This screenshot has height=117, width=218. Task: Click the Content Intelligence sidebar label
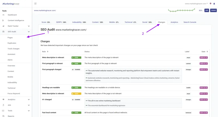tap(16, 20)
